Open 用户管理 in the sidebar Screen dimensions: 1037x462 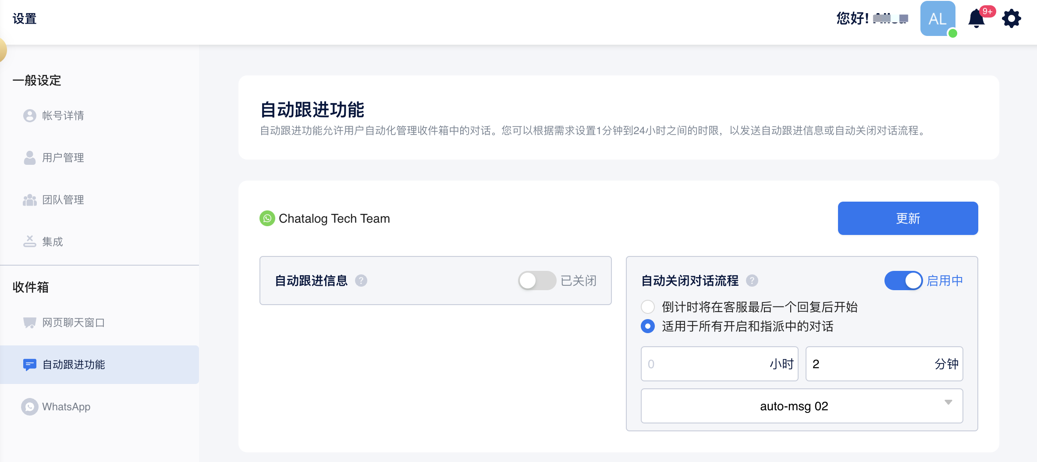click(x=63, y=158)
